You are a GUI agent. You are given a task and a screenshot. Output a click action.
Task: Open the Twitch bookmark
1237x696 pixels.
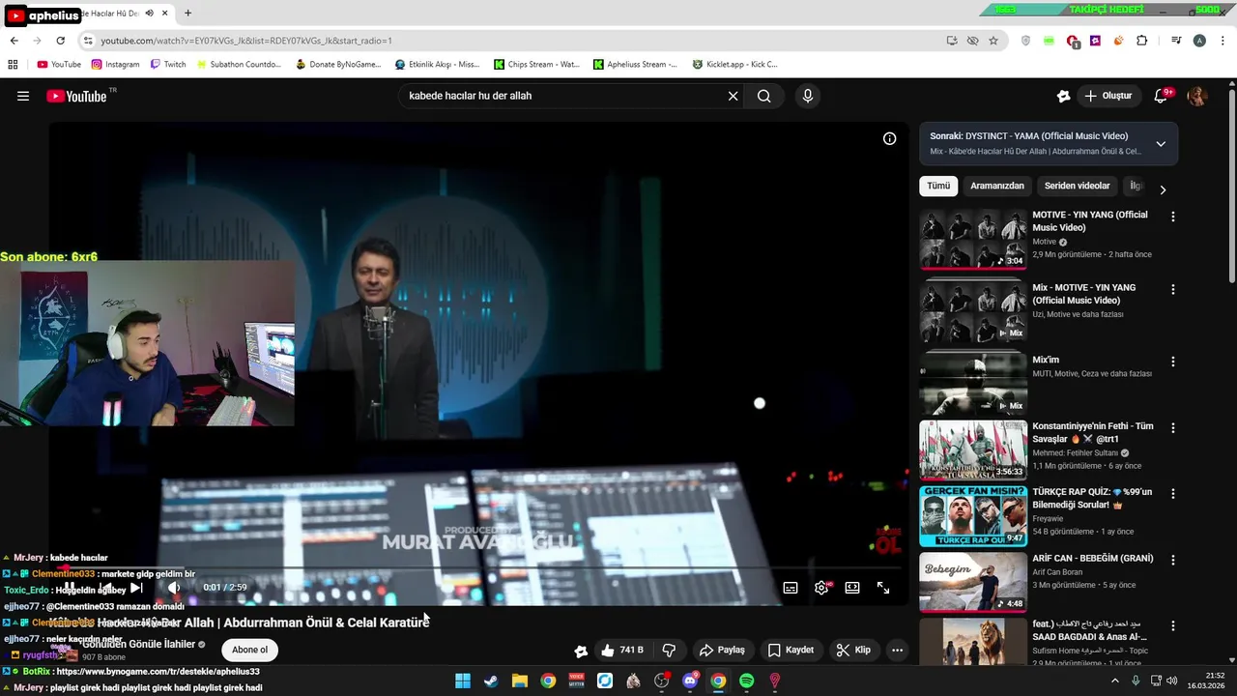(168, 65)
